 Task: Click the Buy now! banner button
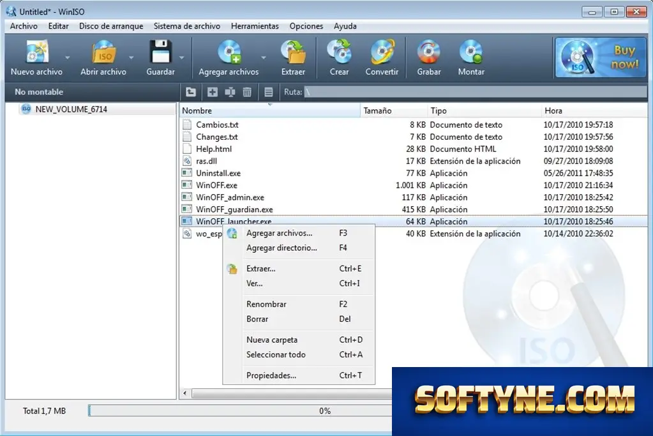[x=600, y=57]
